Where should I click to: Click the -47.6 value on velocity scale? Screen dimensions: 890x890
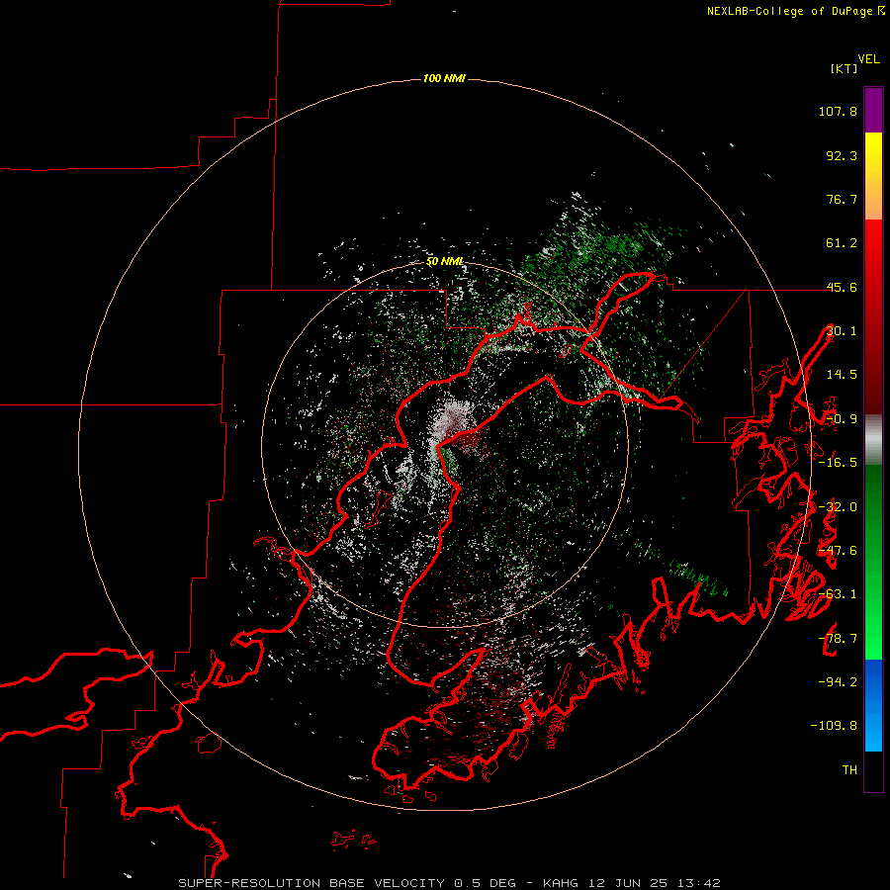click(838, 551)
